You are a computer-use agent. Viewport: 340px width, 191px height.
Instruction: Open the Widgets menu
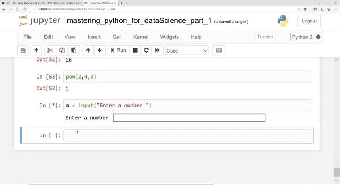pos(169,37)
